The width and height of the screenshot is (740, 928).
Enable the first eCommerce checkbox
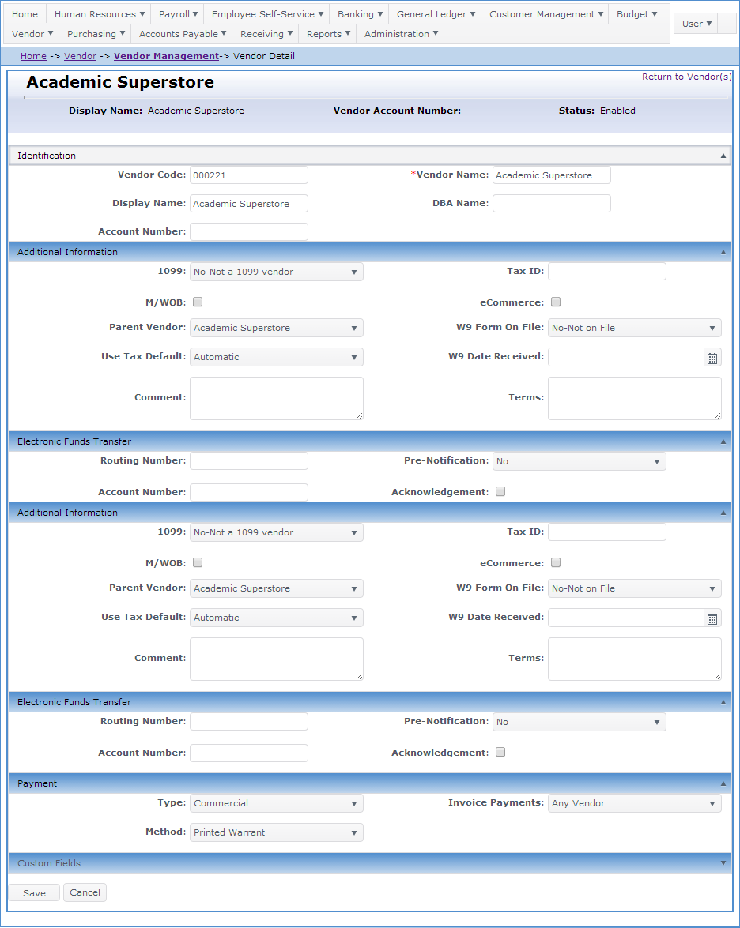point(556,302)
